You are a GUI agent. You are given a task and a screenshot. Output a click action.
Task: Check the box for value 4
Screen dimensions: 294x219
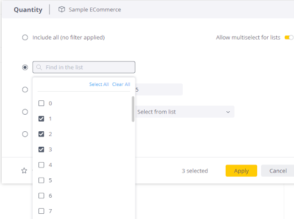pos(41,165)
